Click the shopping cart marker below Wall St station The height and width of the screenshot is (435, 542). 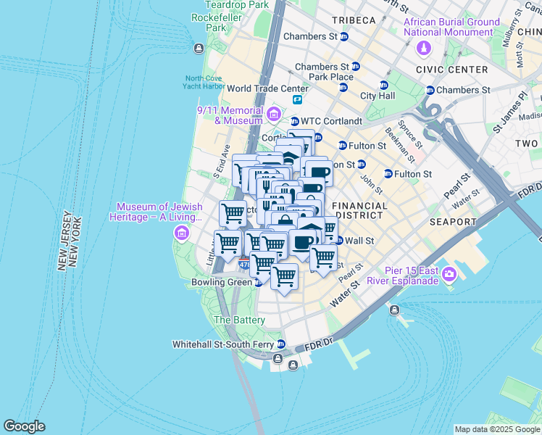tap(324, 260)
